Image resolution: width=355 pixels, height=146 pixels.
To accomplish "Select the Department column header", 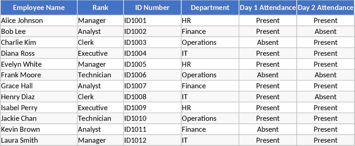I will click(x=210, y=8).
